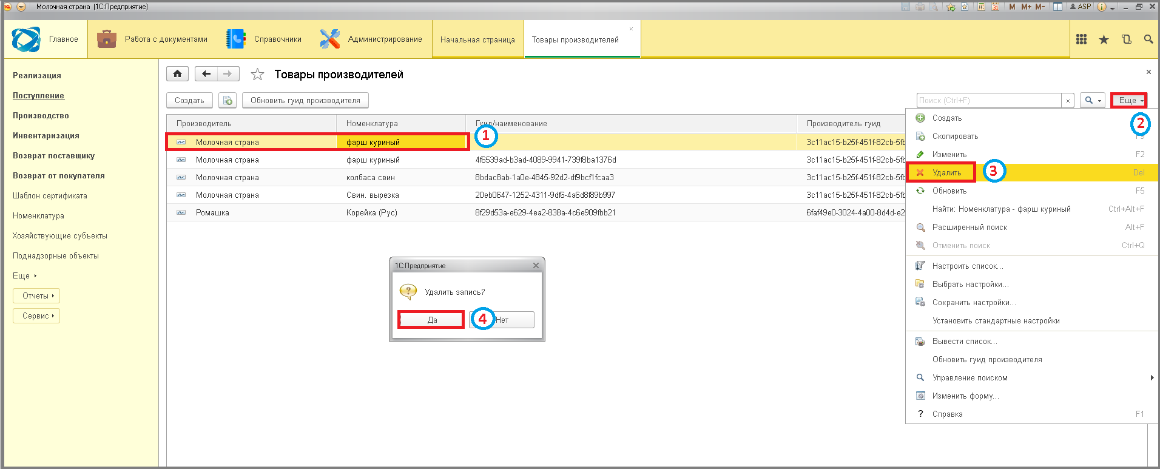Open Работа с документами section
Screen dimensions: 1160x469
152,39
